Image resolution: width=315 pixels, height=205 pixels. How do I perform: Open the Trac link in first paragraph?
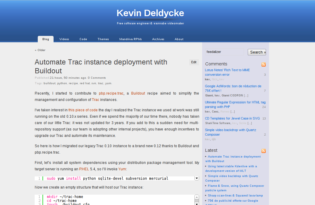96,100
